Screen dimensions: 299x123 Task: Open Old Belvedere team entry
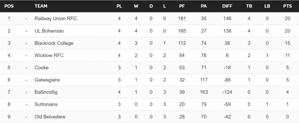[x=50, y=117]
